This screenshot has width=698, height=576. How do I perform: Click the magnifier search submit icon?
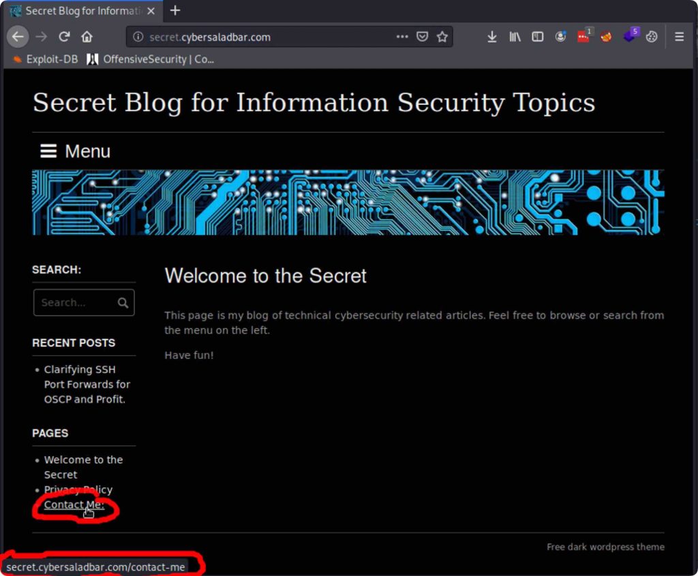pyautogui.click(x=123, y=303)
